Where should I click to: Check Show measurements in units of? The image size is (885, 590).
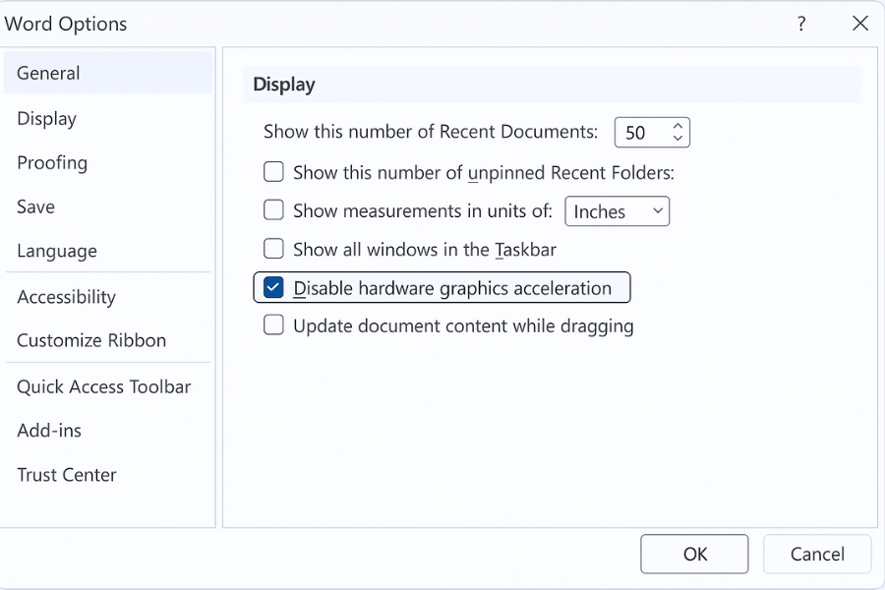point(273,211)
